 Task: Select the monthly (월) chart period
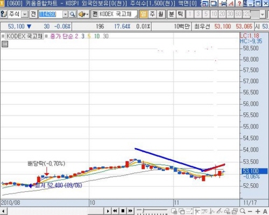(x=161, y=14)
